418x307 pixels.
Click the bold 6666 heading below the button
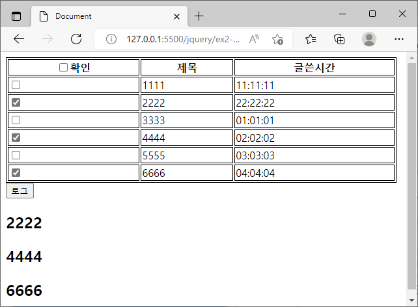[24, 291]
